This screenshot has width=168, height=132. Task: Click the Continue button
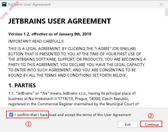152,124
